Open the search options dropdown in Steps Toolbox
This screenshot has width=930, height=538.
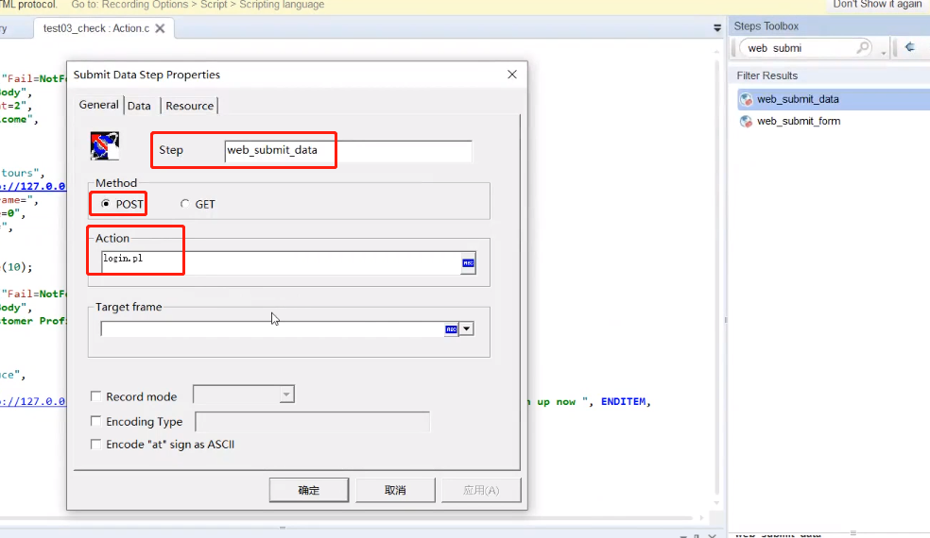point(884,52)
